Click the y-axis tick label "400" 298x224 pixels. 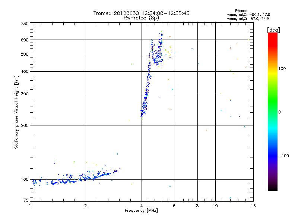click(x=25, y=72)
